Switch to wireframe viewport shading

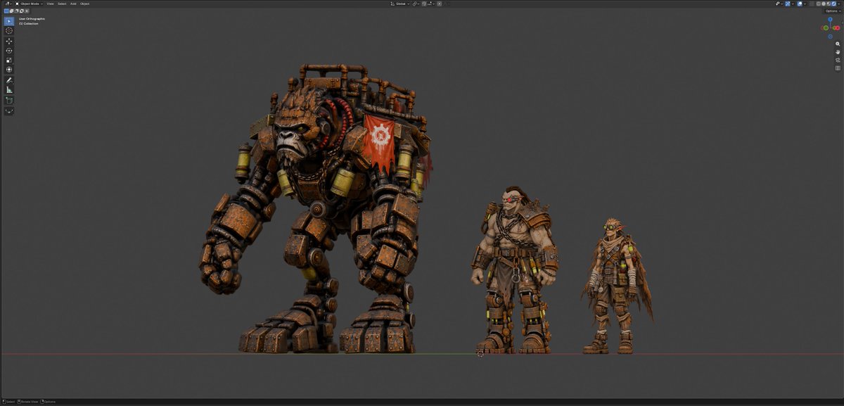[819, 4]
